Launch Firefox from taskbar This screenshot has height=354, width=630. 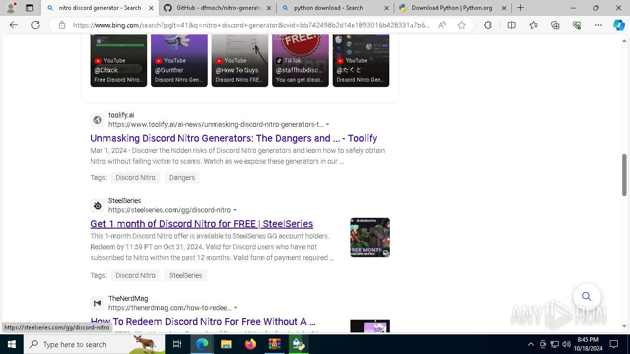[250, 344]
